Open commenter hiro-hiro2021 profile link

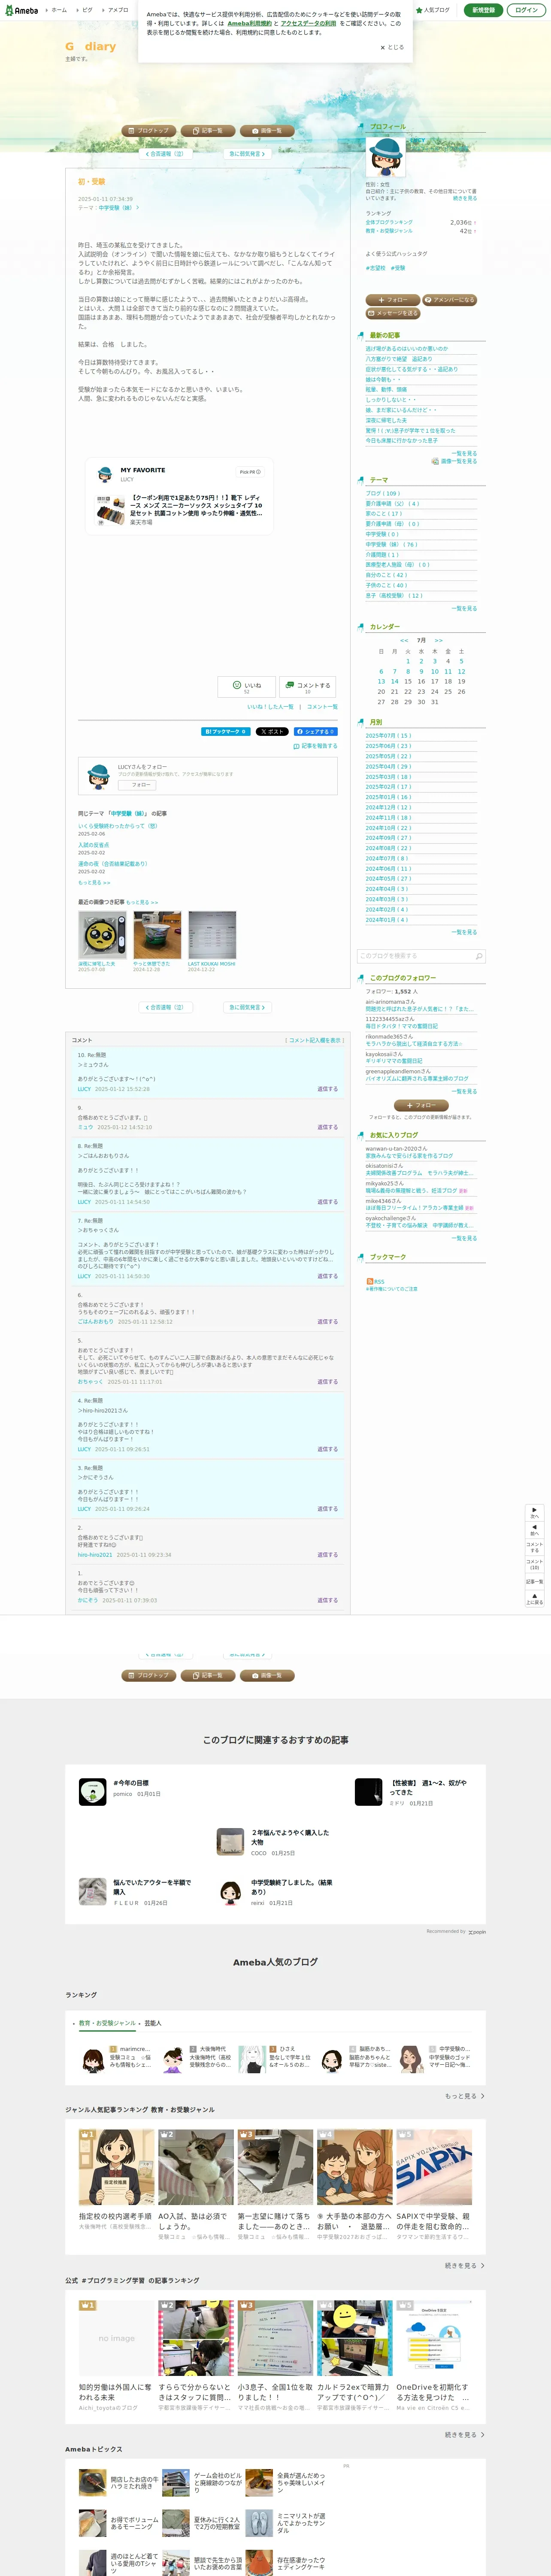coord(95,1554)
